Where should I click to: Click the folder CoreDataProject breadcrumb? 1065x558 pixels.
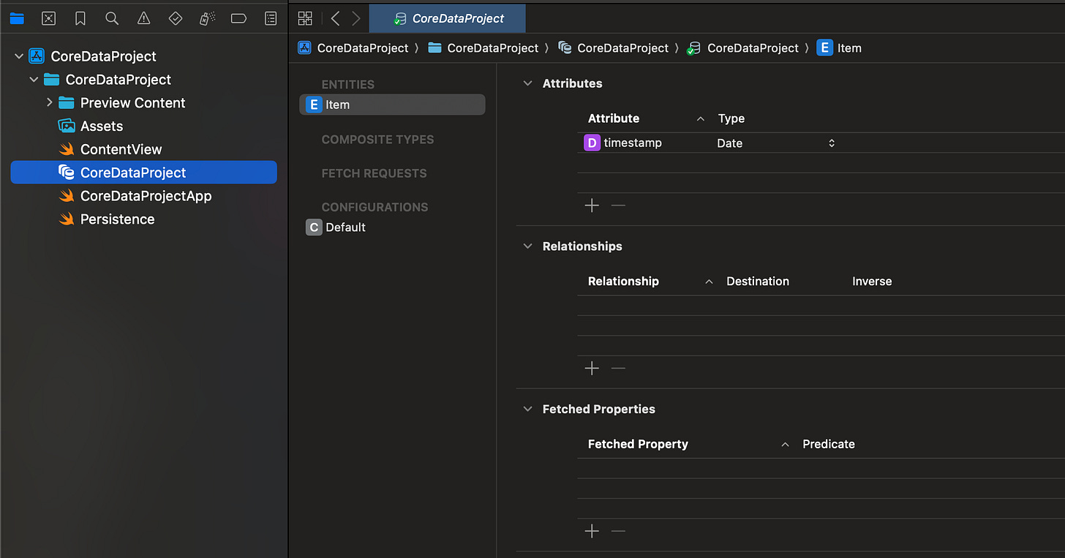[x=492, y=48]
